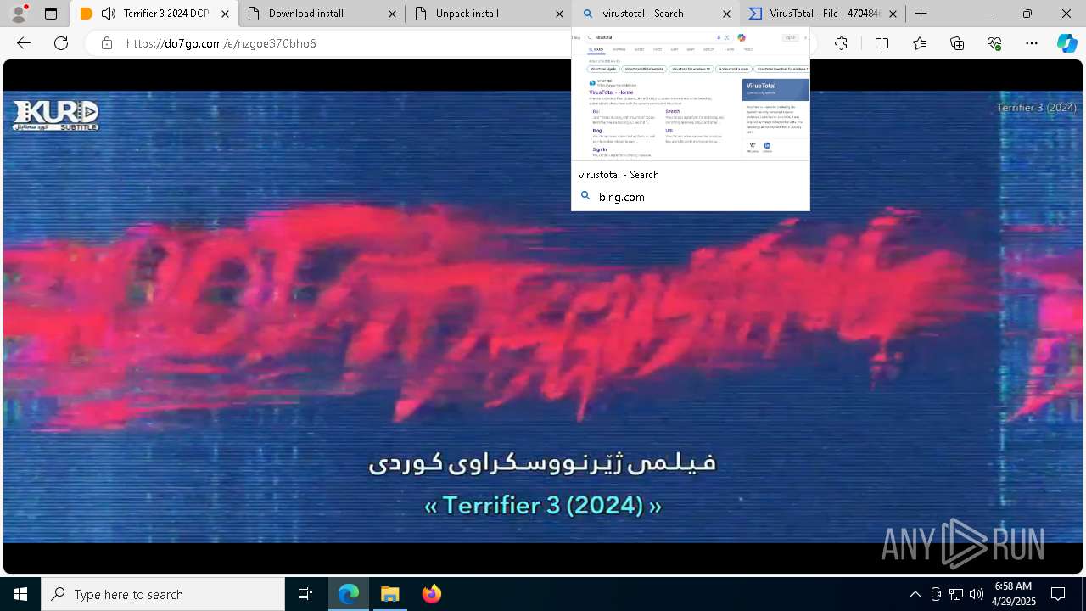The height and width of the screenshot is (611, 1086).
Task: Open File Explorer from the taskbar
Action: tap(390, 594)
